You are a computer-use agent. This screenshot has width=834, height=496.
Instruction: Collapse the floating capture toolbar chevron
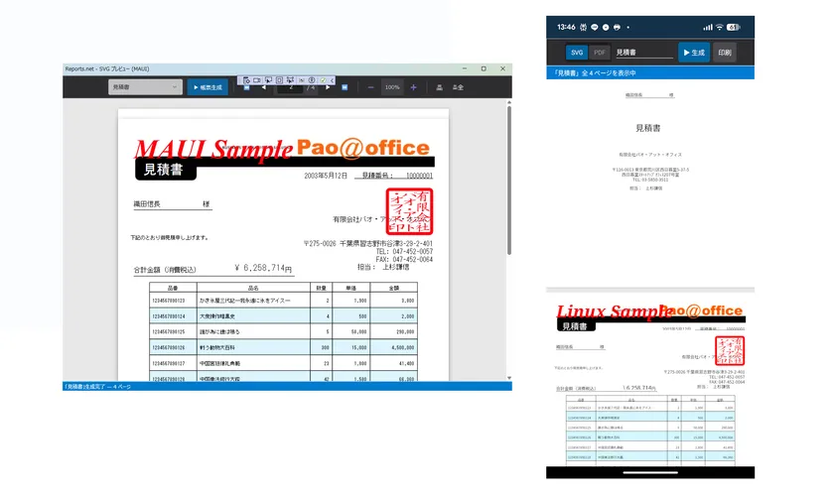(334, 78)
